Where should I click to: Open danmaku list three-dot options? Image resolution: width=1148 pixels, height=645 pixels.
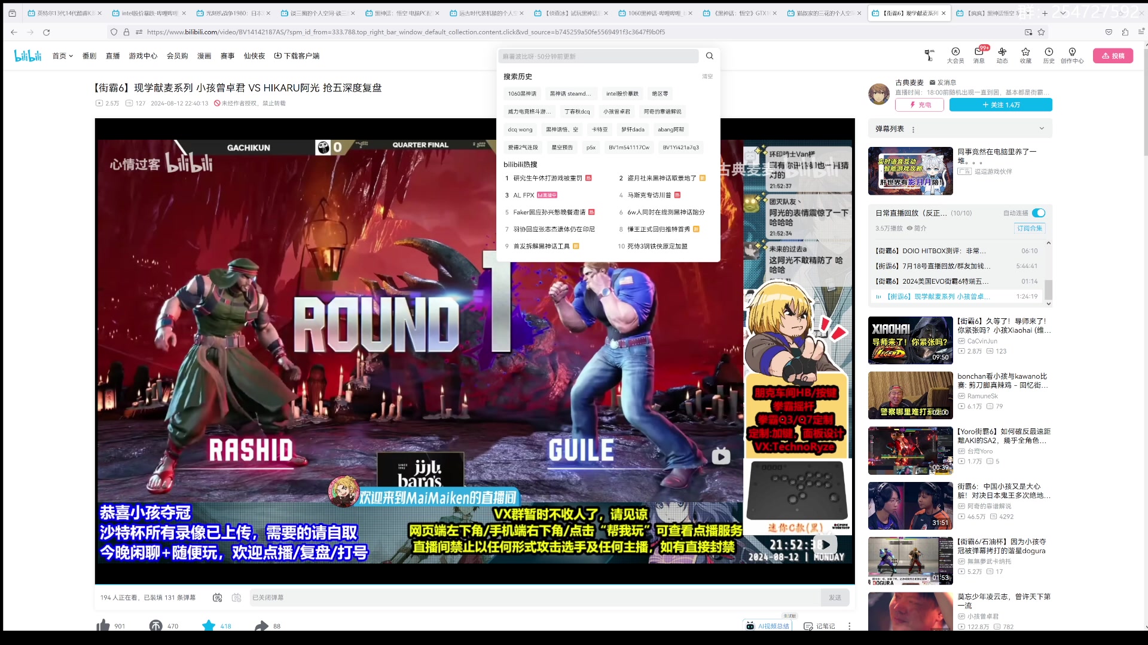click(913, 129)
